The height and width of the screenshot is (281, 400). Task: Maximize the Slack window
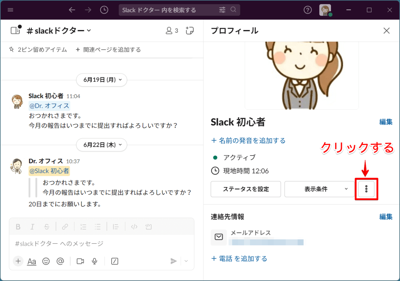369,10
